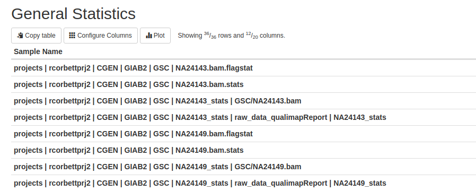The width and height of the screenshot is (476, 191).
Task: Click the 12/20 columns count text
Action: [x=266, y=36]
